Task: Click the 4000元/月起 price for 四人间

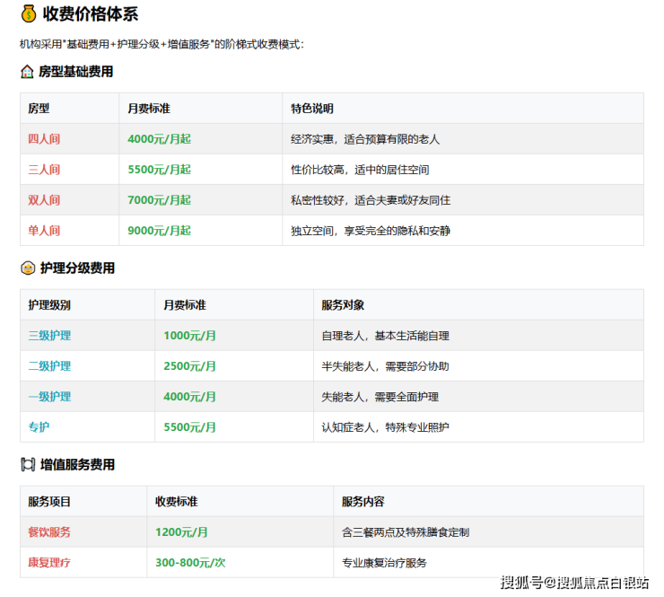Action: (x=159, y=139)
